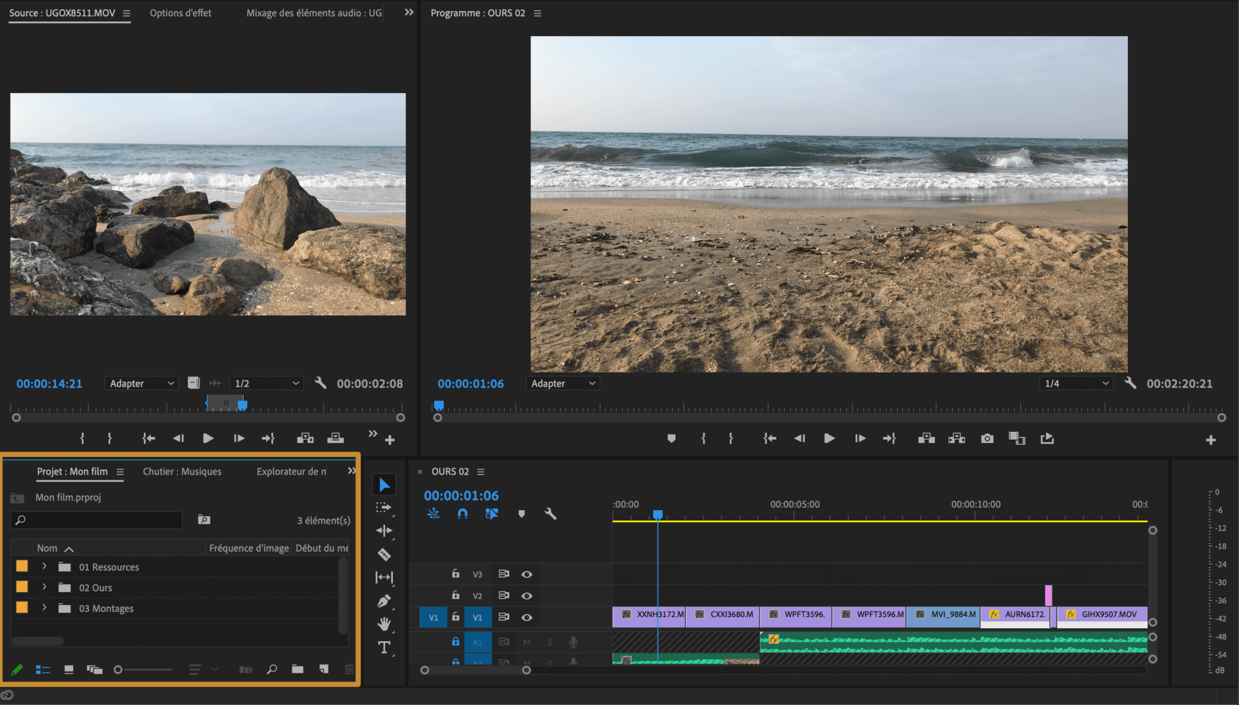Open Source monitor Adapter zoom dropdown
The height and width of the screenshot is (705, 1239).
tap(141, 383)
